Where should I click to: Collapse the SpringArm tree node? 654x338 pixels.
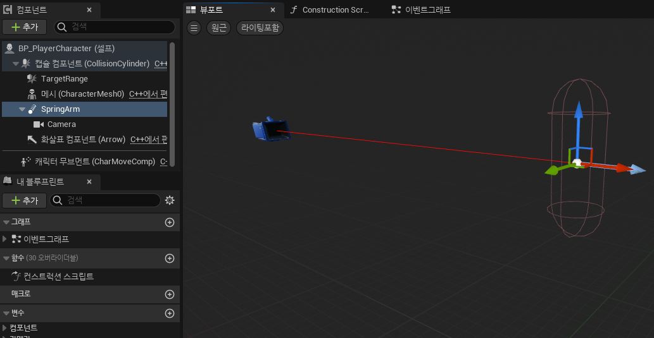pyautogui.click(x=22, y=109)
